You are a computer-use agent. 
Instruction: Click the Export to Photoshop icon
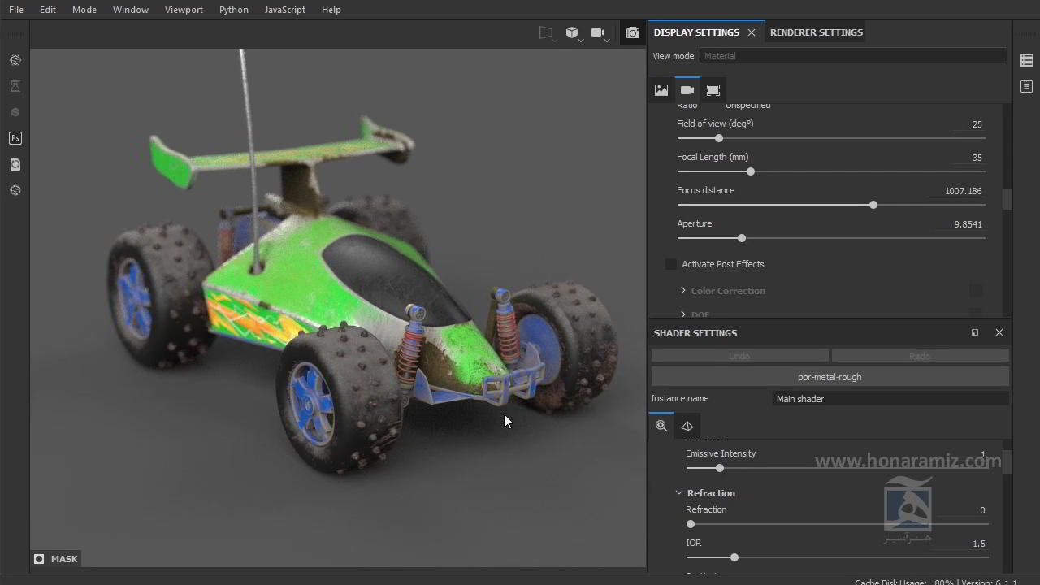click(x=15, y=138)
